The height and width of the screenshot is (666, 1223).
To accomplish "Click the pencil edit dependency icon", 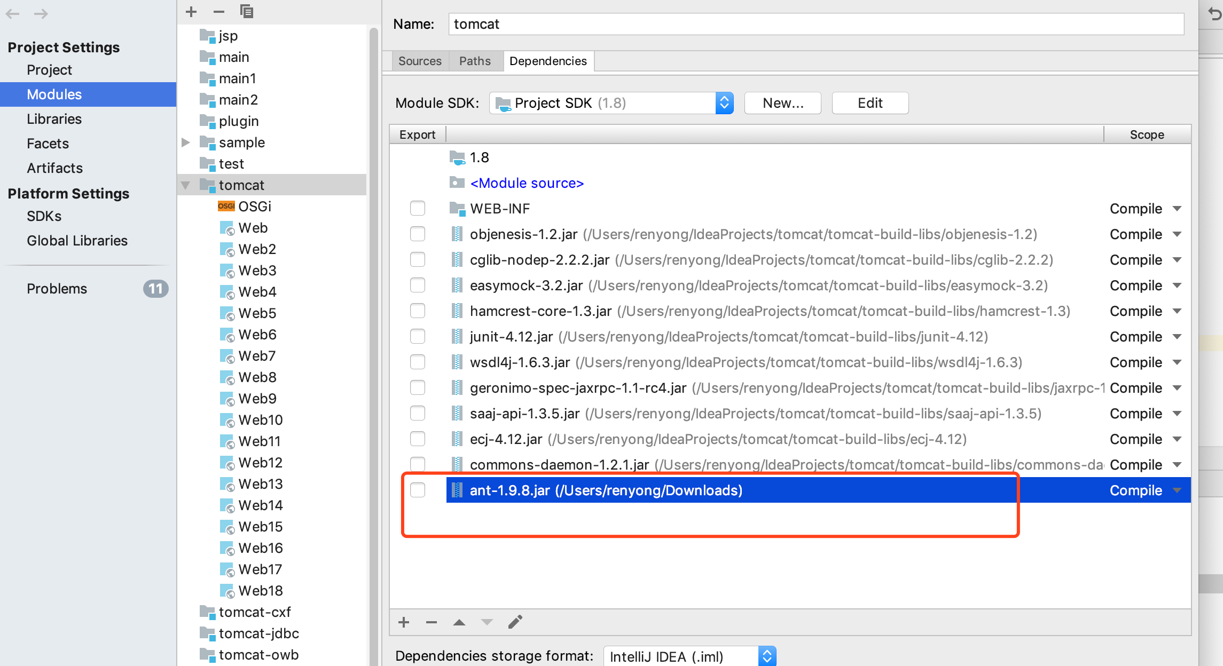I will pyautogui.click(x=515, y=622).
